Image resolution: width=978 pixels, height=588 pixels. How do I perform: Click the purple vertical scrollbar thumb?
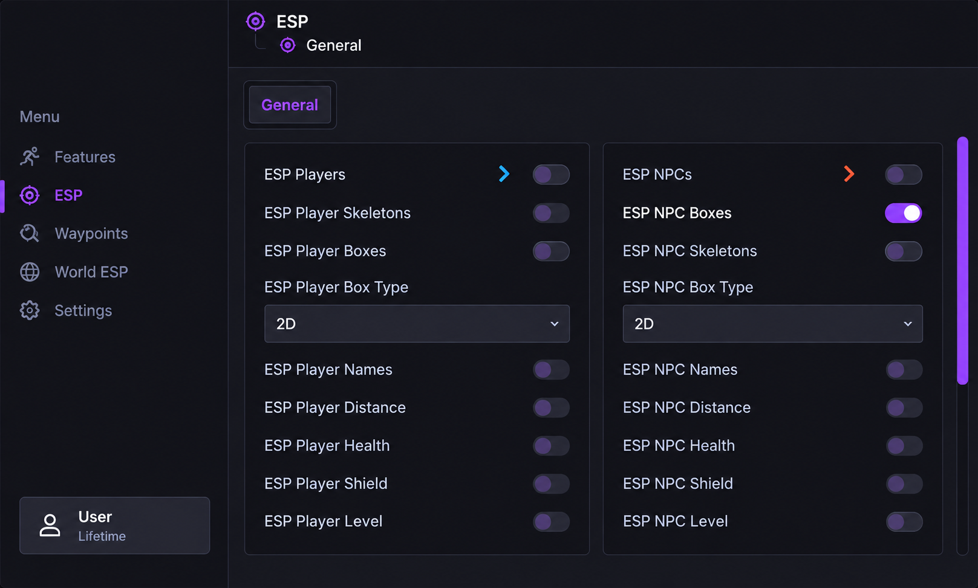[x=962, y=260]
